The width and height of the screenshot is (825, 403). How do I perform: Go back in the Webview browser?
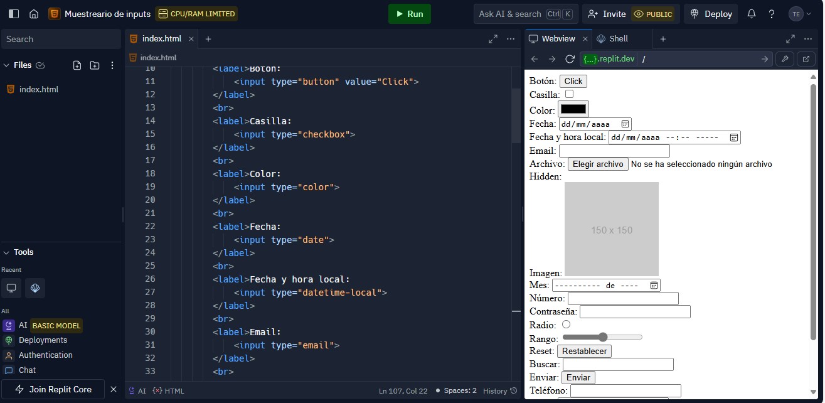coord(535,59)
